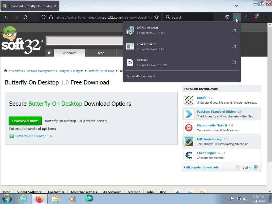The image size is (272, 204).
Task: Click the soft32 logo
Action: tap(22, 40)
